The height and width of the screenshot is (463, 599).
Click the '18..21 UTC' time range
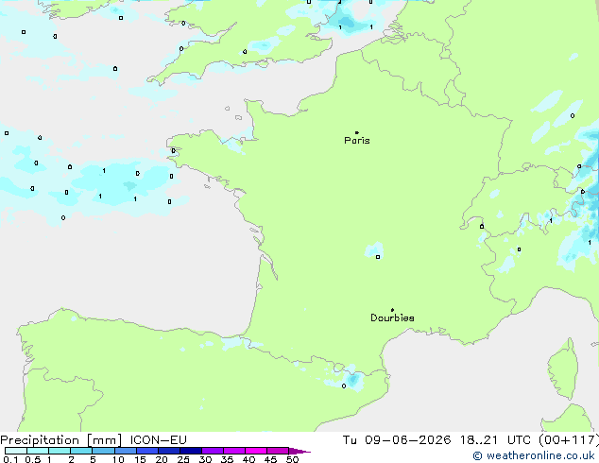pos(495,440)
